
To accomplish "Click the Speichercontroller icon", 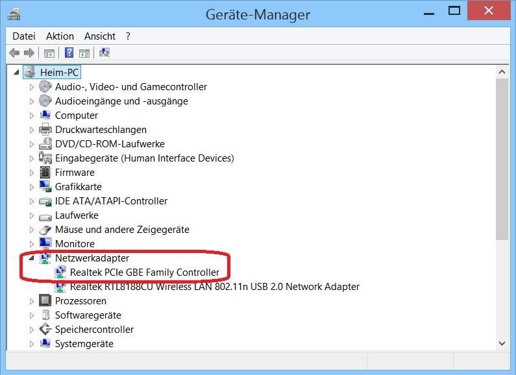I will coord(45,329).
